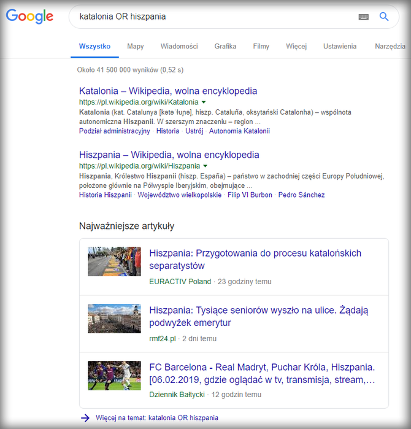Click the blue magnifier search icon

pos(384,17)
